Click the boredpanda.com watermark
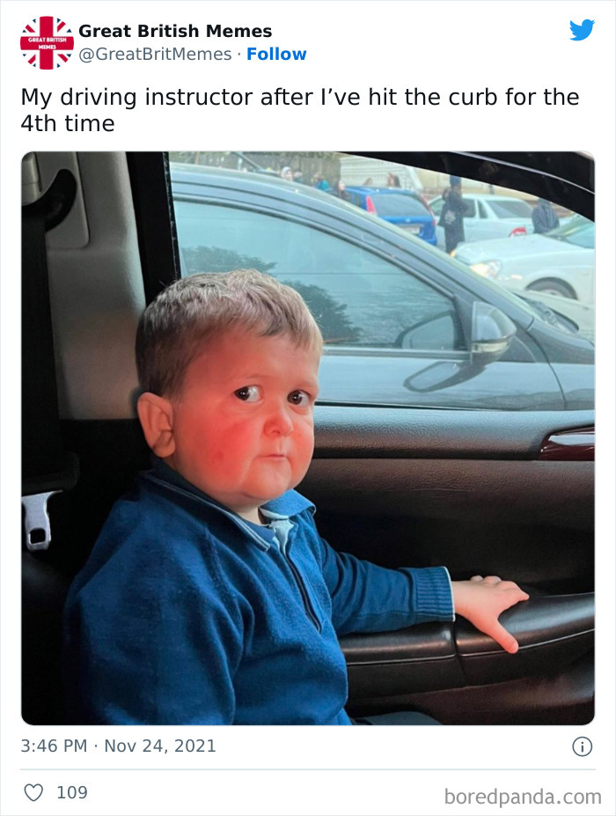616x816 pixels. 523,797
